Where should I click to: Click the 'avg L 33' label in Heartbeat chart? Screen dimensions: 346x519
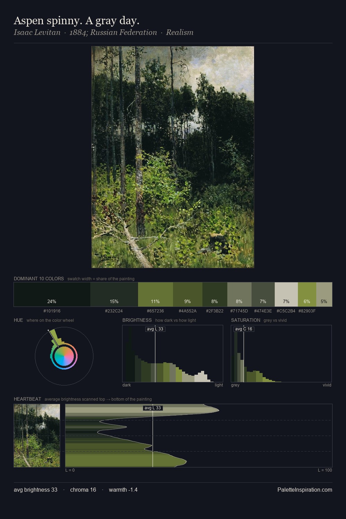(153, 408)
